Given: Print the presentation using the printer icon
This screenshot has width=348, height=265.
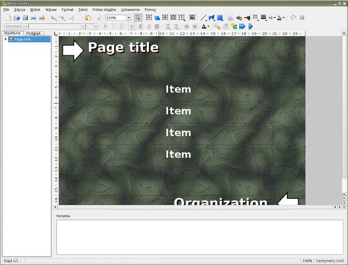Looking at the screenshot, I should point(33,18).
